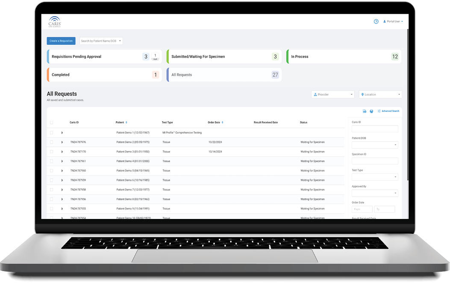Click the print icon above table
The width and height of the screenshot is (450, 283).
pyautogui.click(x=371, y=111)
